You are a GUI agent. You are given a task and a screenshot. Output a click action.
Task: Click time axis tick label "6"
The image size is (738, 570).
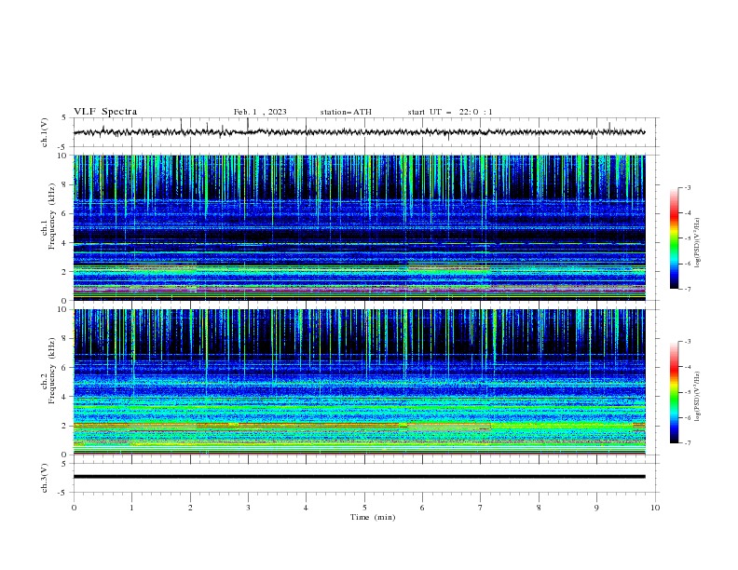pyautogui.click(x=422, y=508)
